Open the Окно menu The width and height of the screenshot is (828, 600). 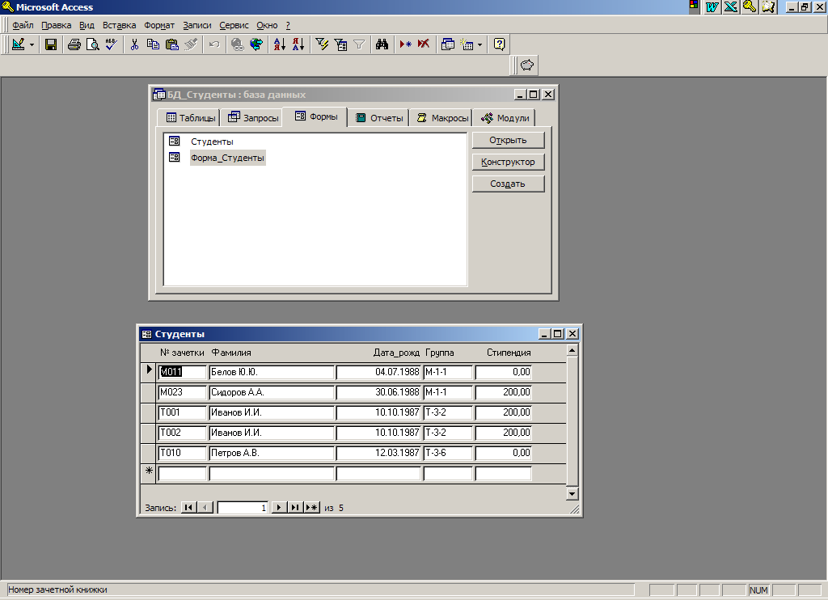point(267,25)
